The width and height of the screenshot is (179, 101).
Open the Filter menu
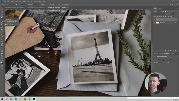click(x=28, y=1)
